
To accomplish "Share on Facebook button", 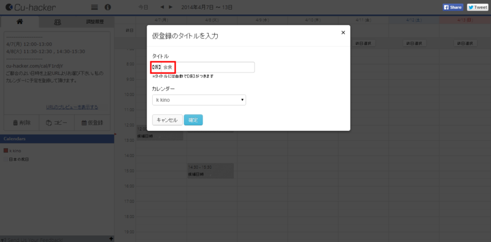I will [452, 7].
